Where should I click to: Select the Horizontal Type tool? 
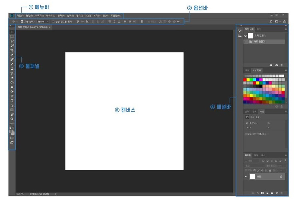(12, 101)
